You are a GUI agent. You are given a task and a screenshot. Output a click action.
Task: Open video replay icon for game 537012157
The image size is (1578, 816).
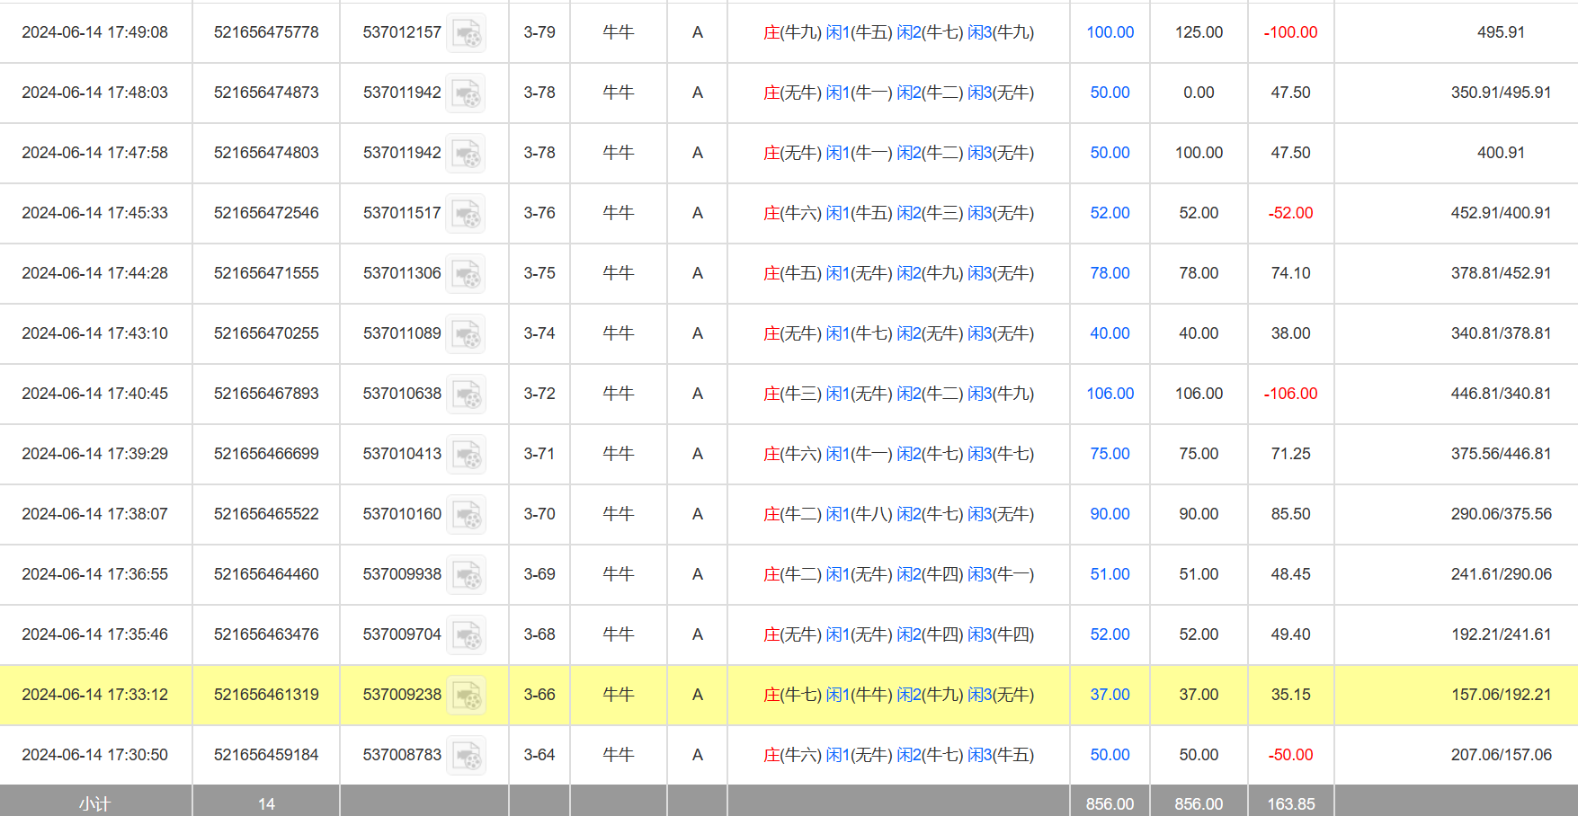point(466,33)
